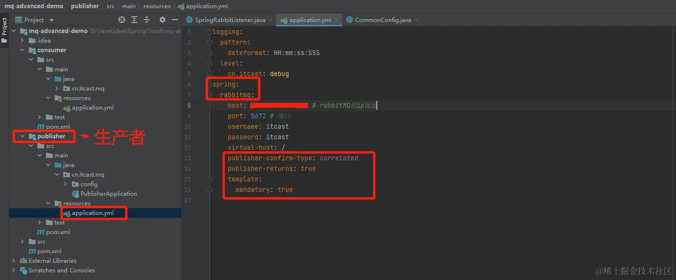Image resolution: width=676 pixels, height=280 pixels.
Task: Click the config package folder icon
Action: (75, 184)
